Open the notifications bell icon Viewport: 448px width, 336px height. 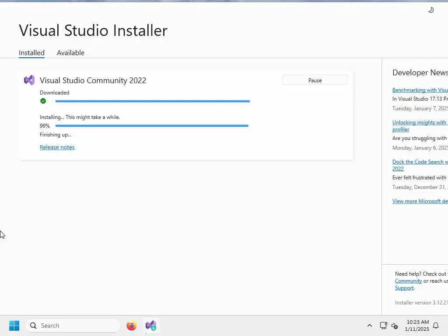pos(436,325)
